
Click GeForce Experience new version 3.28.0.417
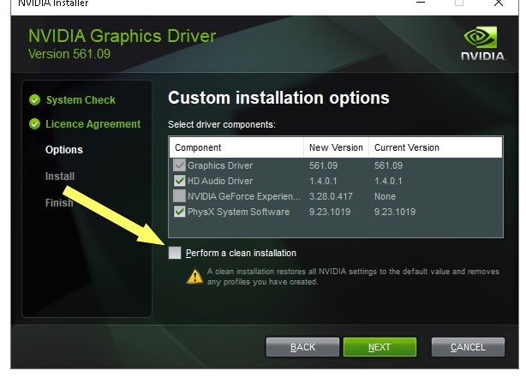pos(331,196)
